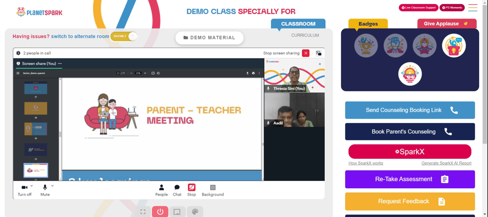
Task: Award the trophy star badge
Action: click(x=366, y=46)
